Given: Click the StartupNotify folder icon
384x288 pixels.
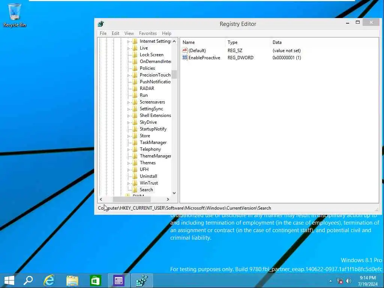Looking at the screenshot, I should (x=135, y=129).
